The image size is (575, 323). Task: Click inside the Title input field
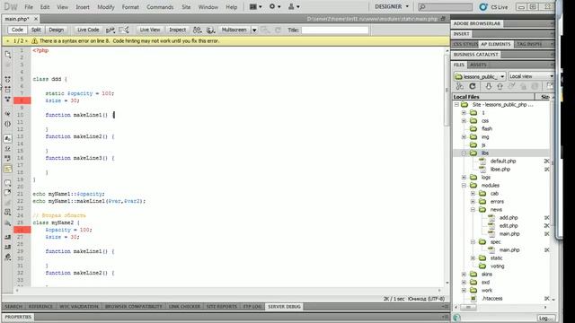(x=335, y=30)
